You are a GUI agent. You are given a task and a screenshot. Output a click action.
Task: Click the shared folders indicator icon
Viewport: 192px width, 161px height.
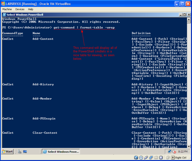156,158
